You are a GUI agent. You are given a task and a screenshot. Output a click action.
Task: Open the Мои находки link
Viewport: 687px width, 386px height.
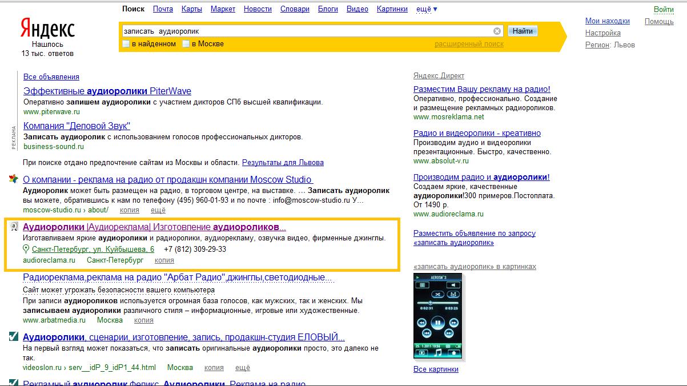[608, 21]
